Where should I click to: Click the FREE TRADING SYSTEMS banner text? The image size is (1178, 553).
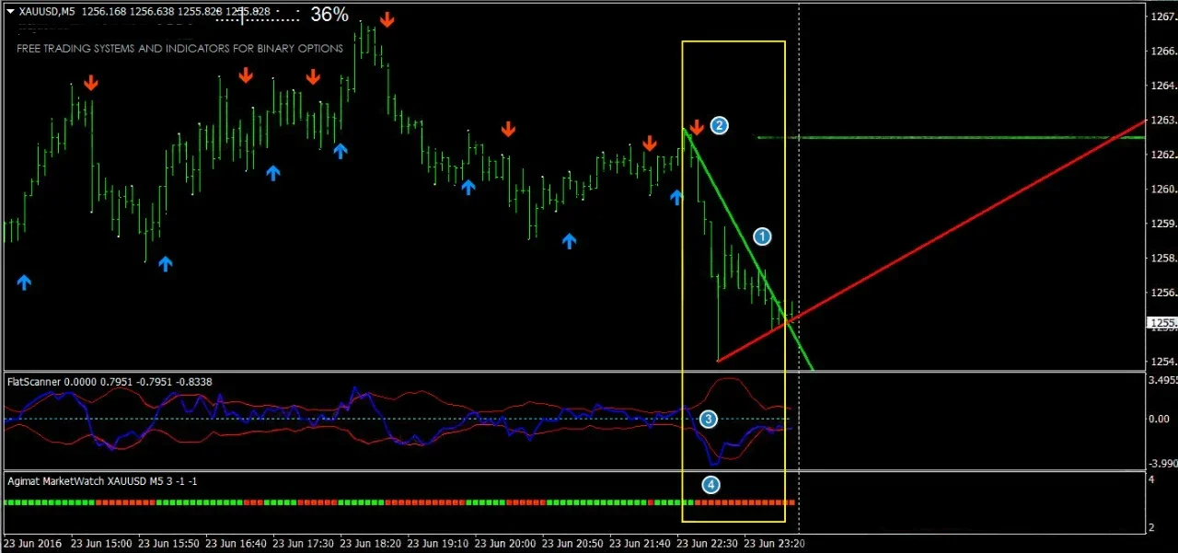pos(179,49)
